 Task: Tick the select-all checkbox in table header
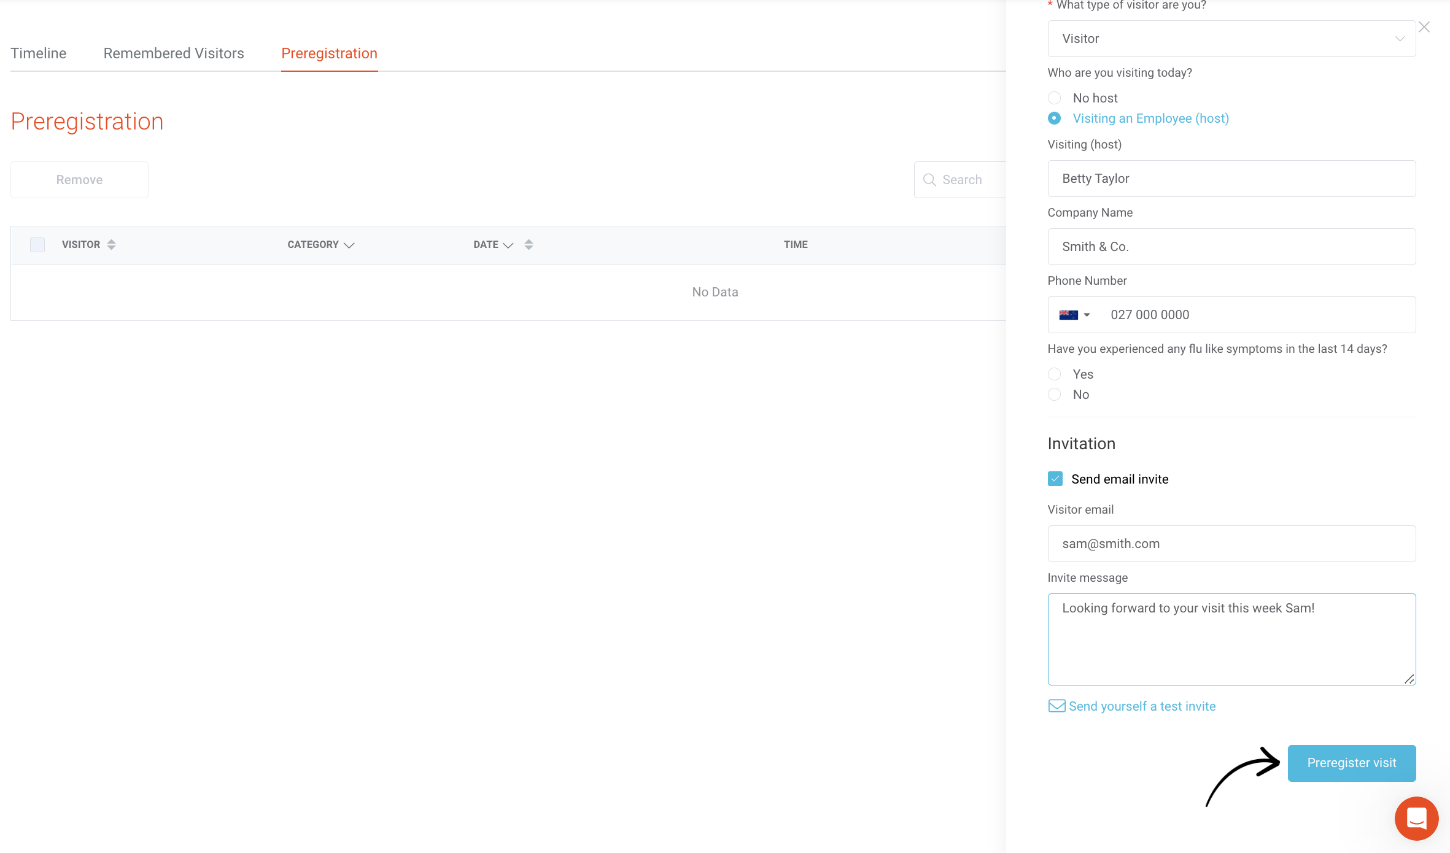click(37, 244)
